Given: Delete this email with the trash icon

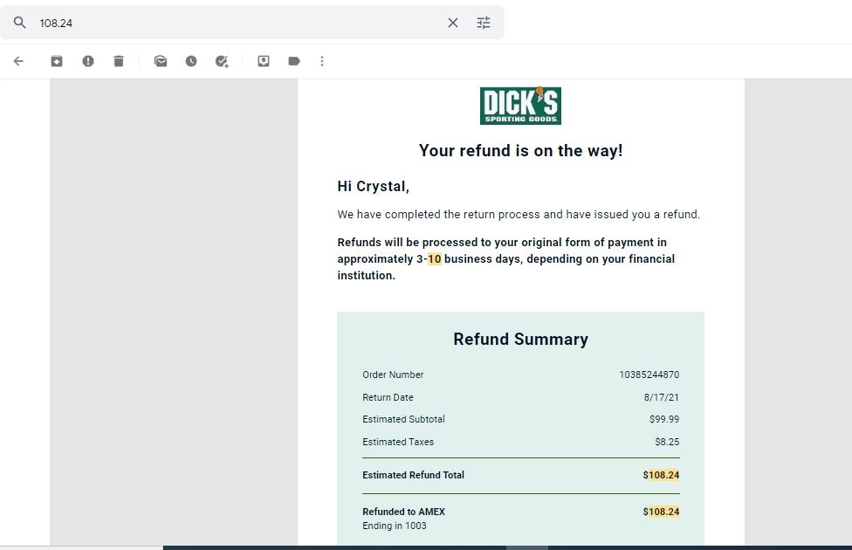Looking at the screenshot, I should [119, 61].
